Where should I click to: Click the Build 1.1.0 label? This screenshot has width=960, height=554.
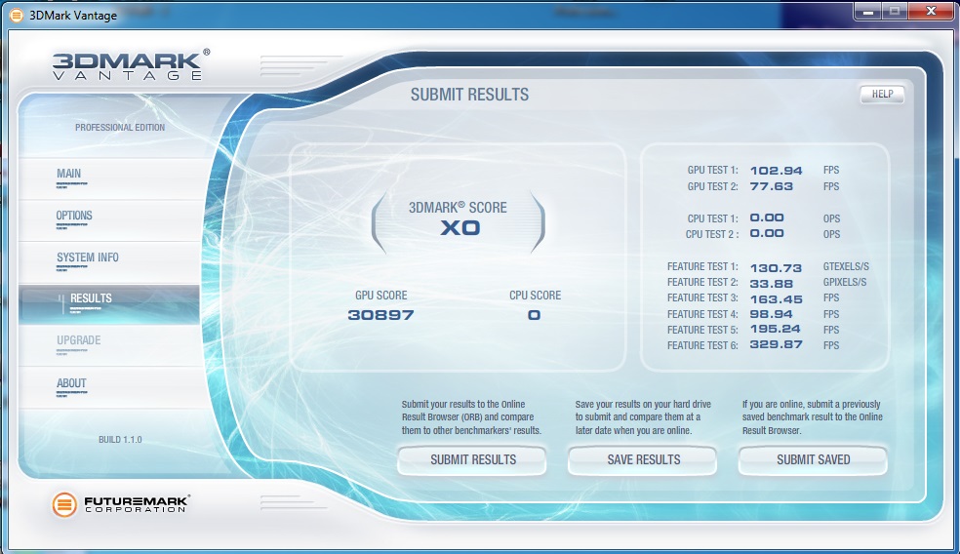tap(120, 440)
